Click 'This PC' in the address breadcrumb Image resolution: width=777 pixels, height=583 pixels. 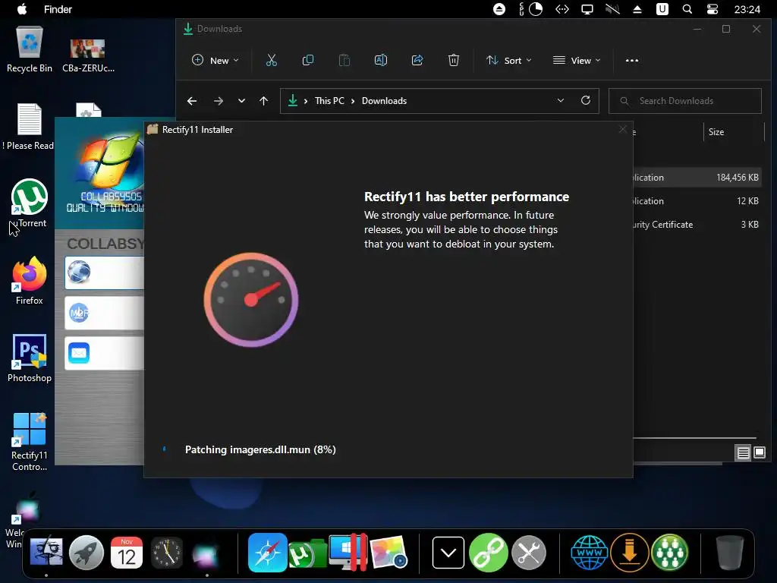coord(329,101)
